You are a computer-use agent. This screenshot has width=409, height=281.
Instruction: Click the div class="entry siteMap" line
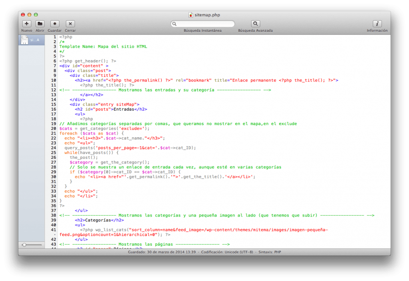(x=105, y=105)
